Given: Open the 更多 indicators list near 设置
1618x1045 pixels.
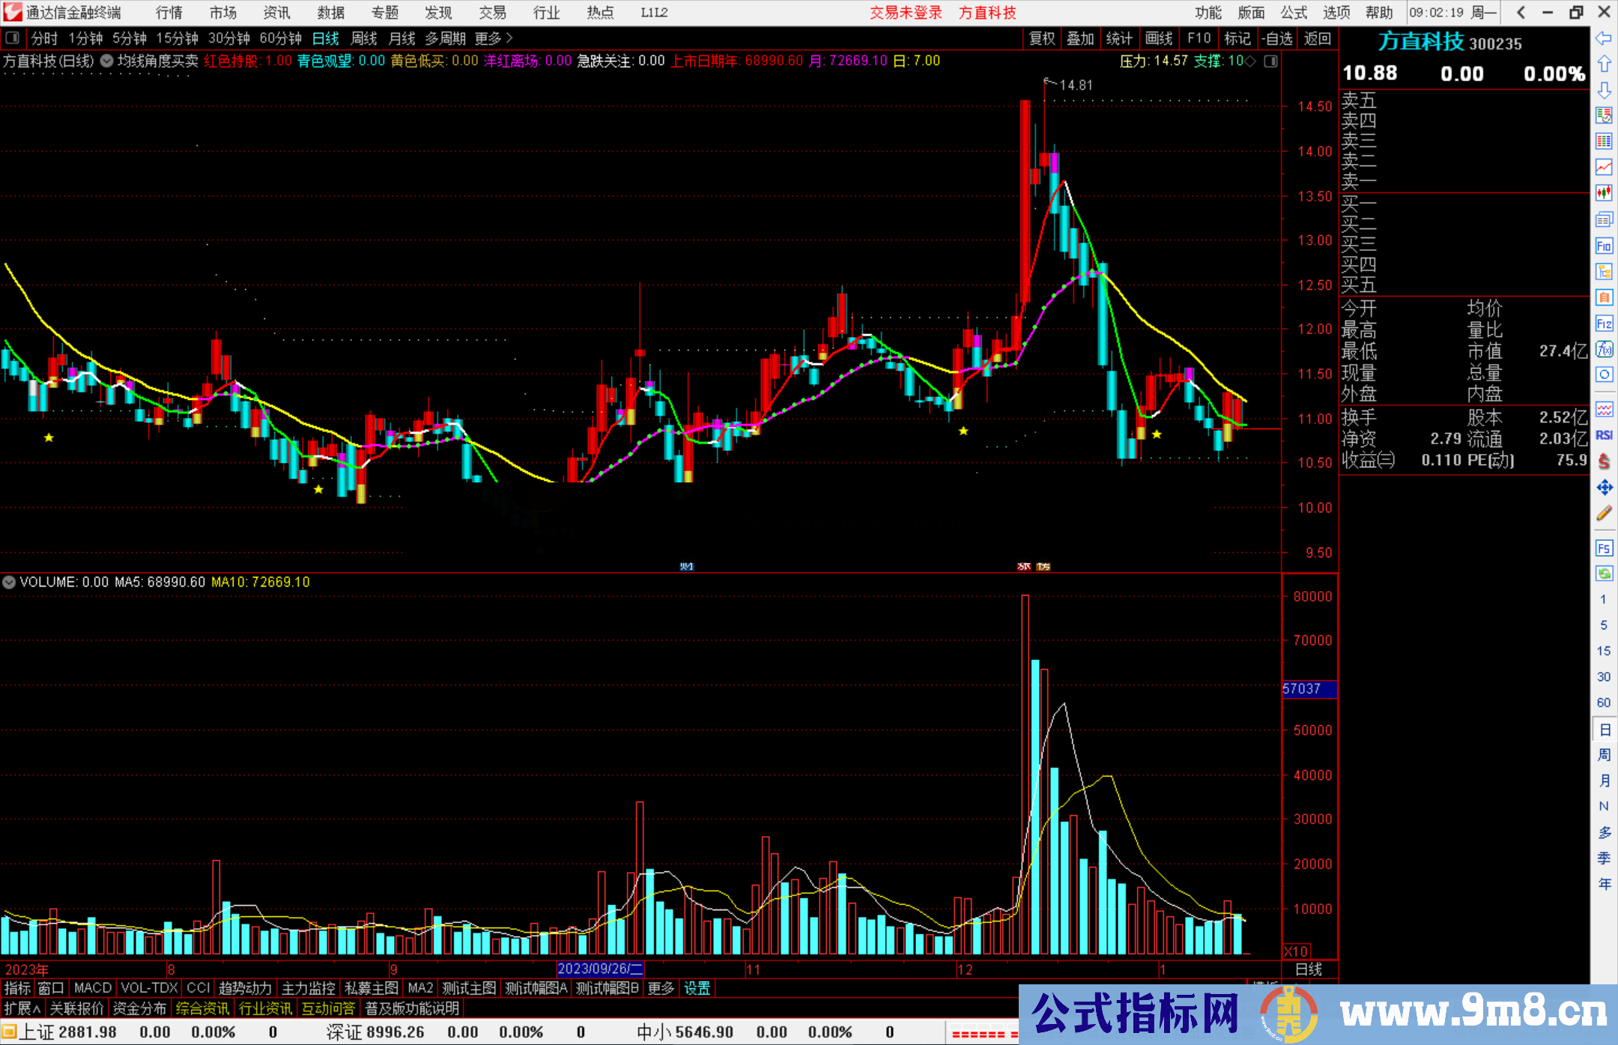Looking at the screenshot, I should pos(661,989).
